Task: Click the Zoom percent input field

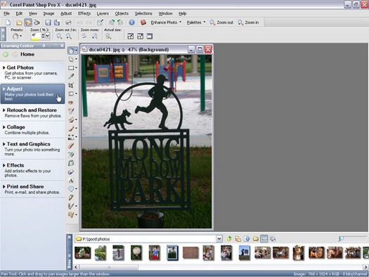Action: (x=36, y=36)
